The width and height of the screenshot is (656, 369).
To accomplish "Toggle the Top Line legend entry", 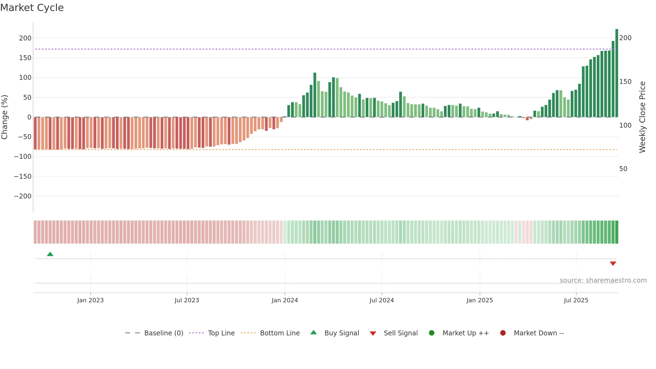I will click(212, 333).
